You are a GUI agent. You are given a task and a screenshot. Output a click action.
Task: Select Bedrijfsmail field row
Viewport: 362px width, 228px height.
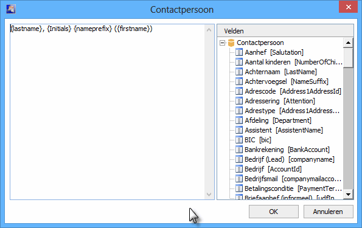point(293,179)
